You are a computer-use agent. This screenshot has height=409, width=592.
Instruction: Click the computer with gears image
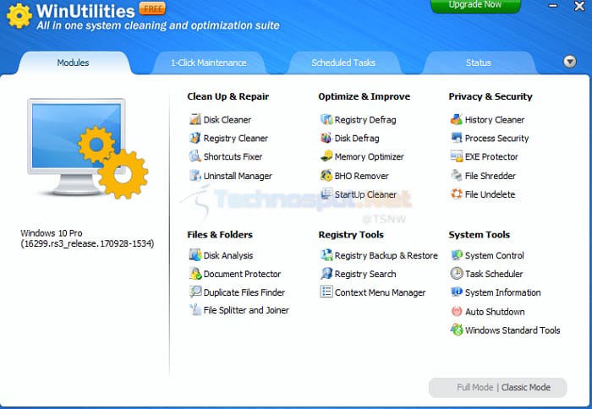88,148
